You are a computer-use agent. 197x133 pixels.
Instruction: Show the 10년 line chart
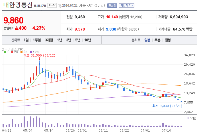click(x=88, y=40)
